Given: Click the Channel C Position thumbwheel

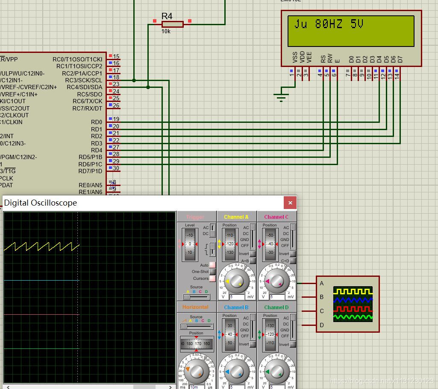Looking at the screenshot, I should click(270, 244).
